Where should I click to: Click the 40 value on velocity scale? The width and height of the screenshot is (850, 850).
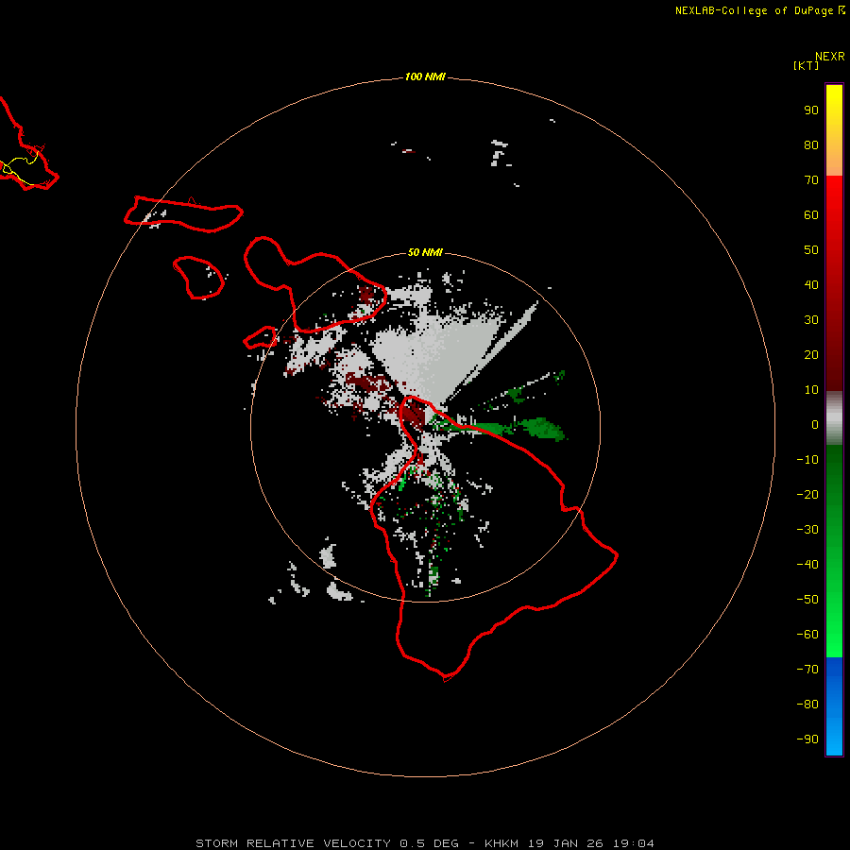coord(811,284)
